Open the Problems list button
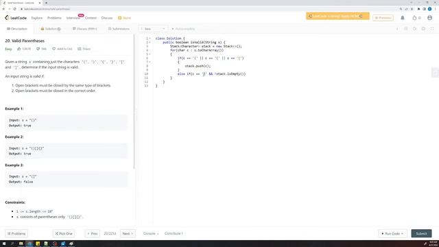Viewport: 439px width, 247px height. 16,233
